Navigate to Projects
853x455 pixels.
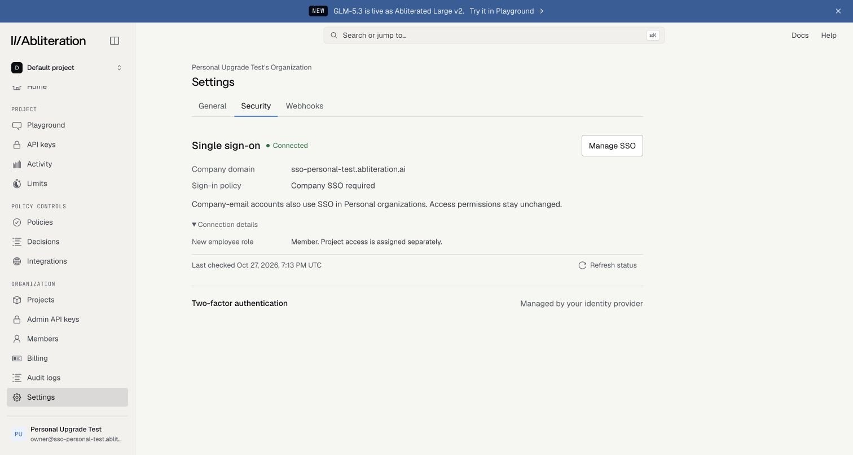point(67,300)
